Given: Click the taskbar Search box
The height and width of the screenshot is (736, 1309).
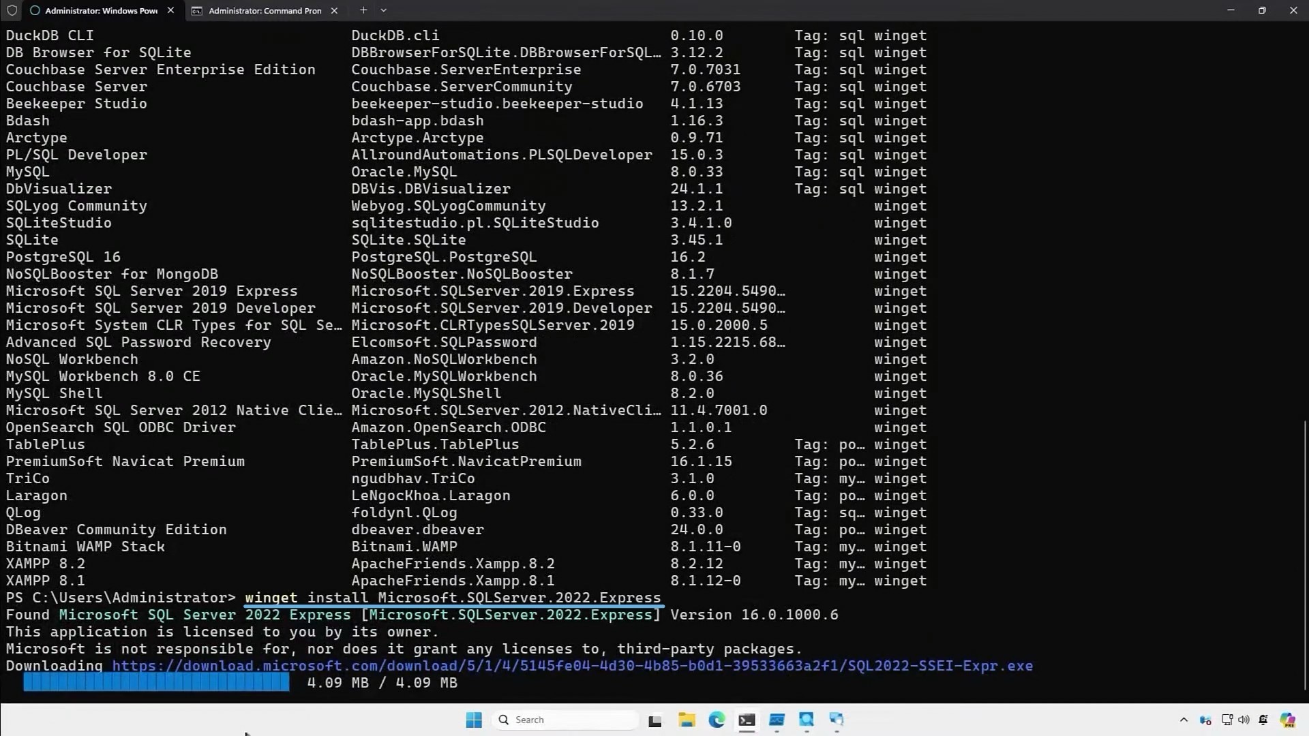Looking at the screenshot, I should [566, 720].
